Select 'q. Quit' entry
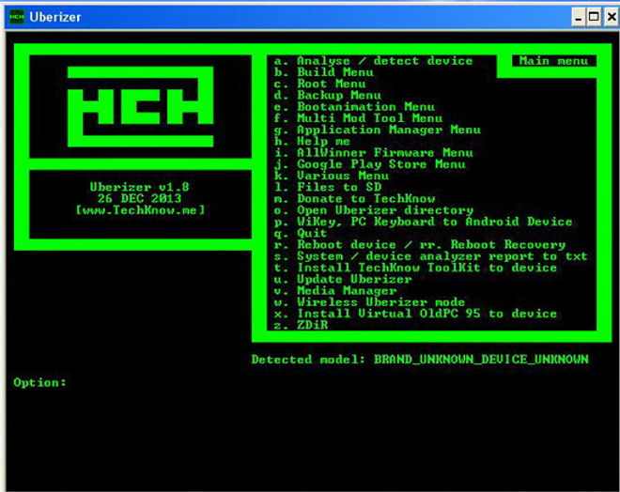The height and width of the screenshot is (492, 620). [x=301, y=233]
